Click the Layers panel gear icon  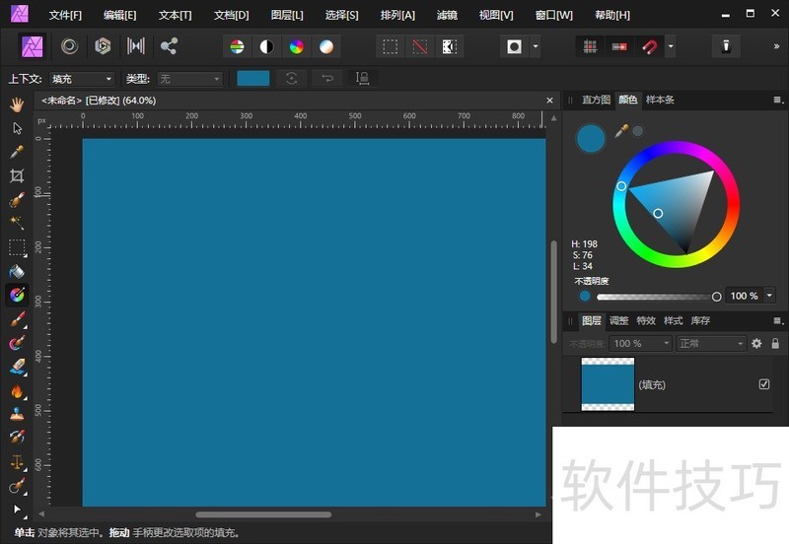(x=756, y=343)
